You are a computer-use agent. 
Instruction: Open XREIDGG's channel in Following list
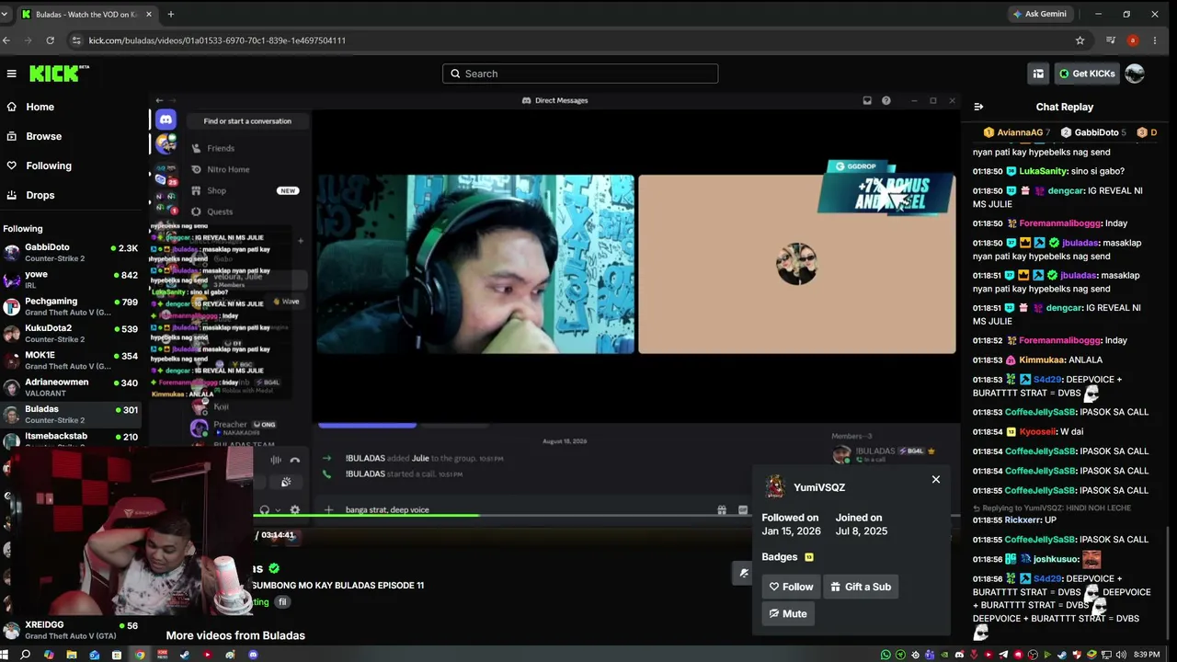(72, 630)
